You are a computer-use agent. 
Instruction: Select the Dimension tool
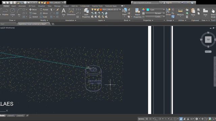point(71,12)
